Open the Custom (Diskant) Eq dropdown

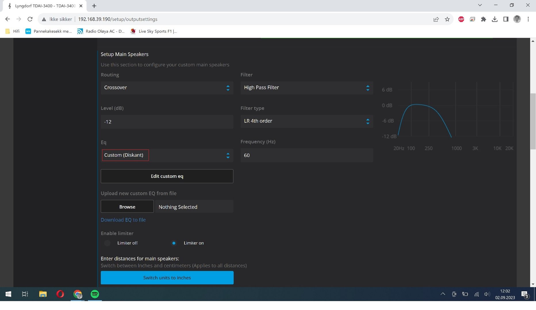167,155
